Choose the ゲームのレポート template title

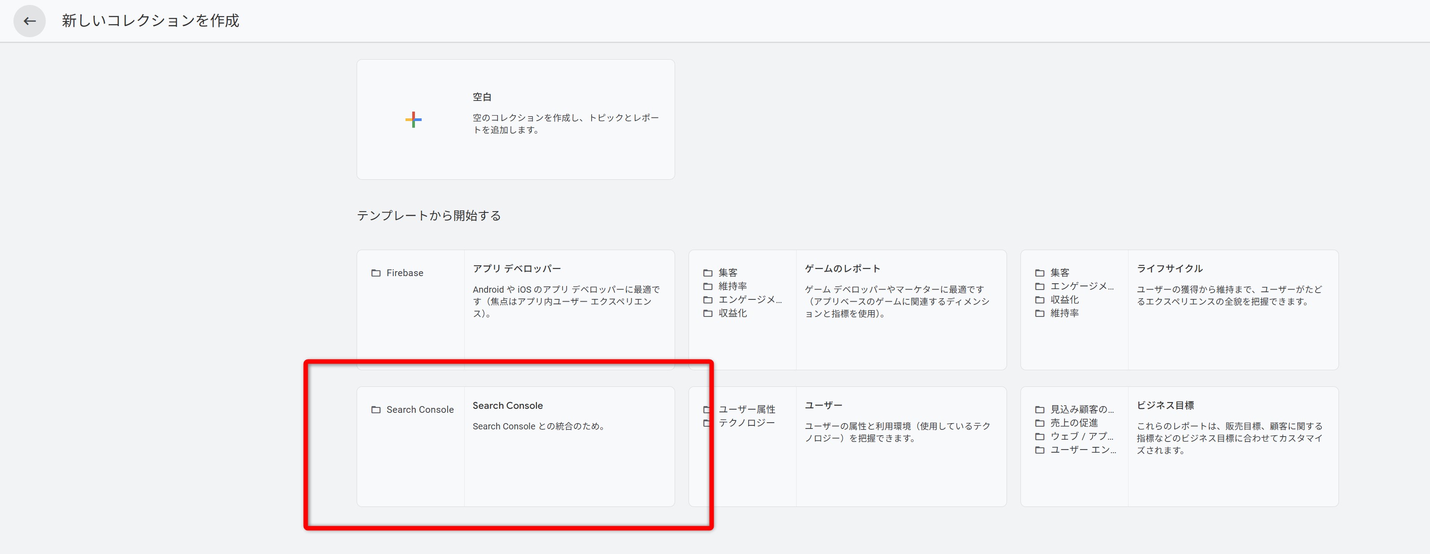[x=842, y=268]
